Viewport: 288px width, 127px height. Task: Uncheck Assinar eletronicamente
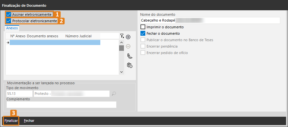(9, 14)
